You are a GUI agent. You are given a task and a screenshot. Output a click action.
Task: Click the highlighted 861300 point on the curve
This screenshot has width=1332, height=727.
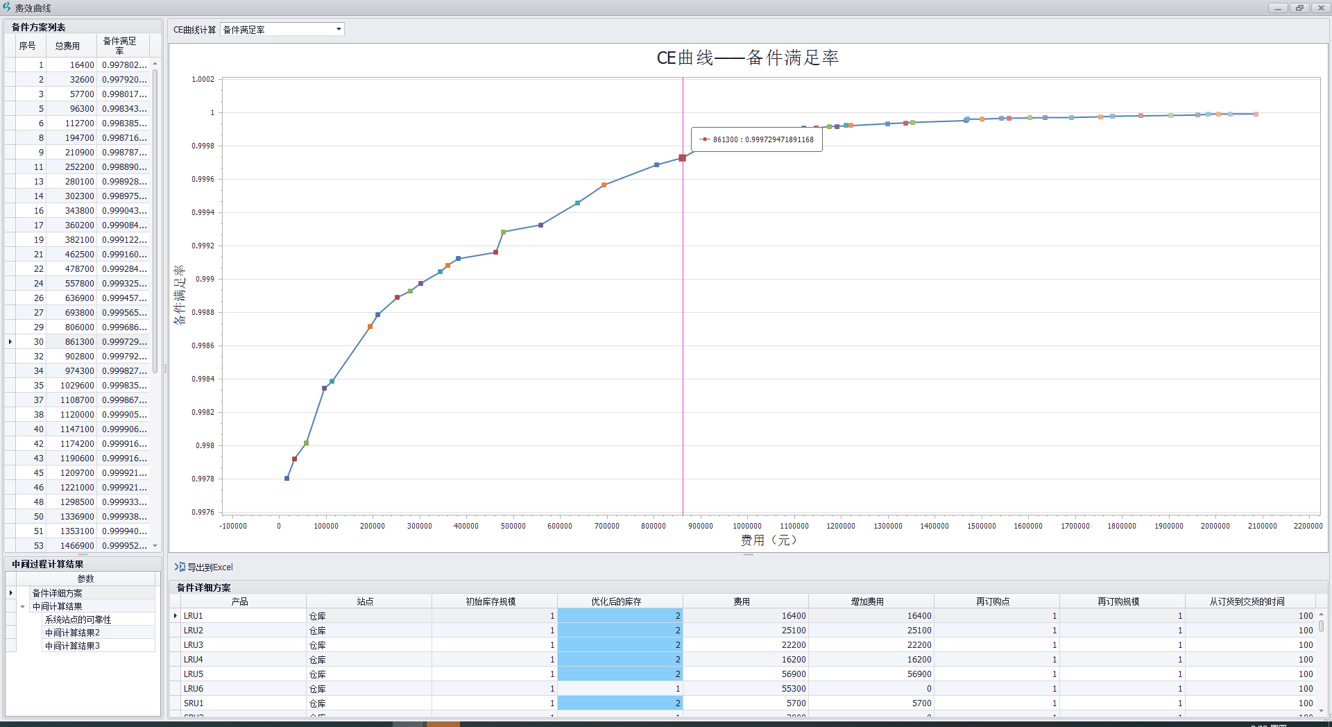683,158
